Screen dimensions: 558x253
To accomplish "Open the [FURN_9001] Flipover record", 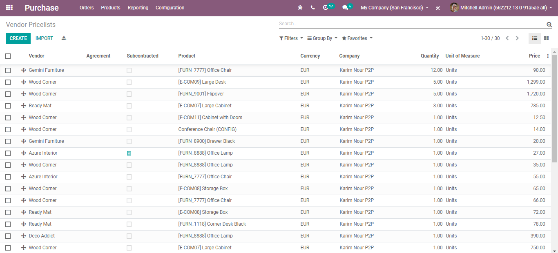I will (x=201, y=94).
